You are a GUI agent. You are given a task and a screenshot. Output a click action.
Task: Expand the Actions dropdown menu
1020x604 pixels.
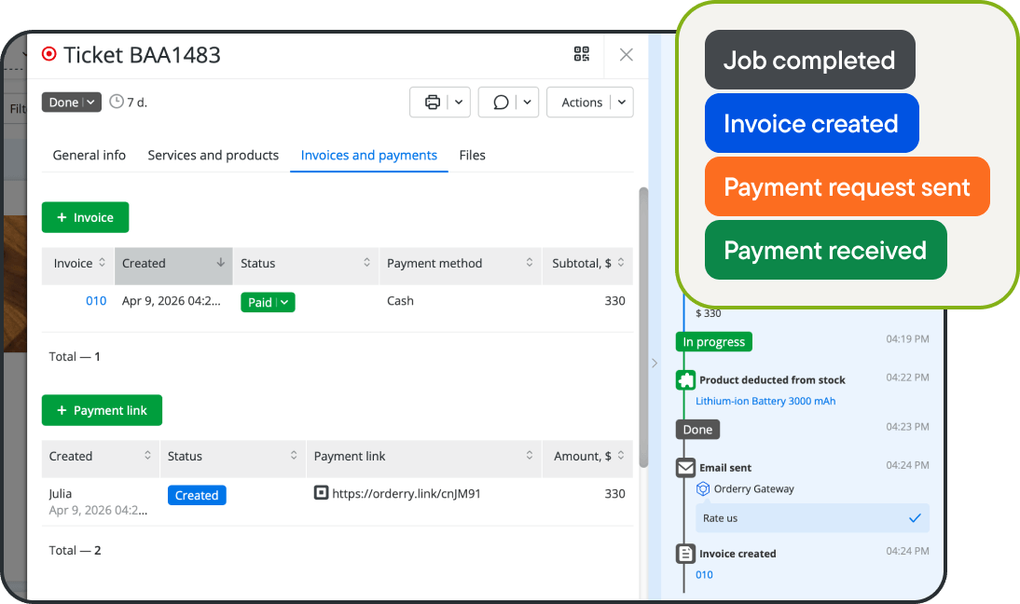click(x=623, y=103)
